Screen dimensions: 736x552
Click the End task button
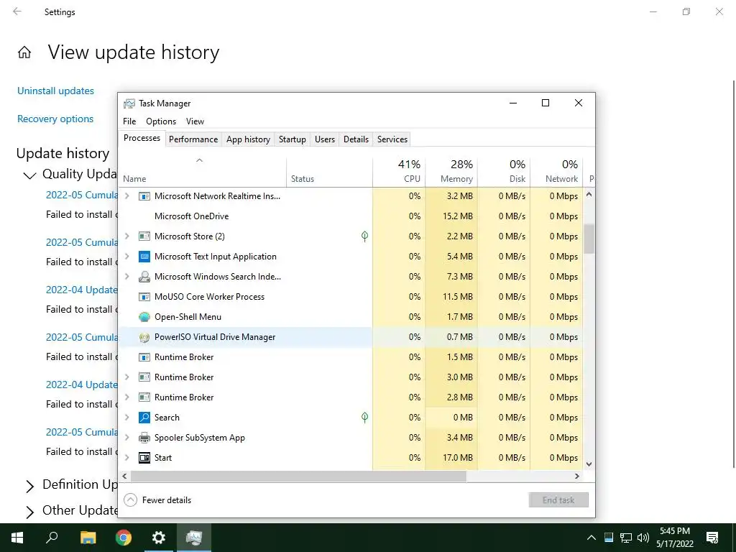558,500
